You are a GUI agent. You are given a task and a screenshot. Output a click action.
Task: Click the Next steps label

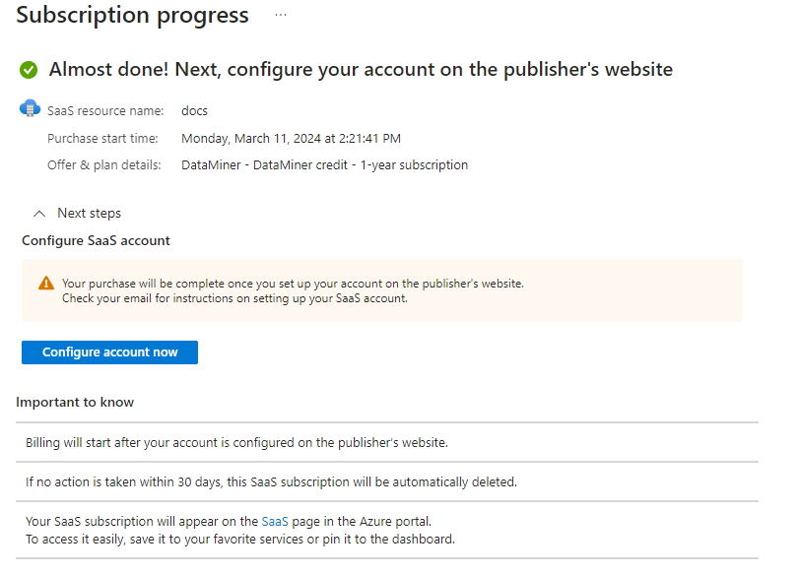coord(90,213)
